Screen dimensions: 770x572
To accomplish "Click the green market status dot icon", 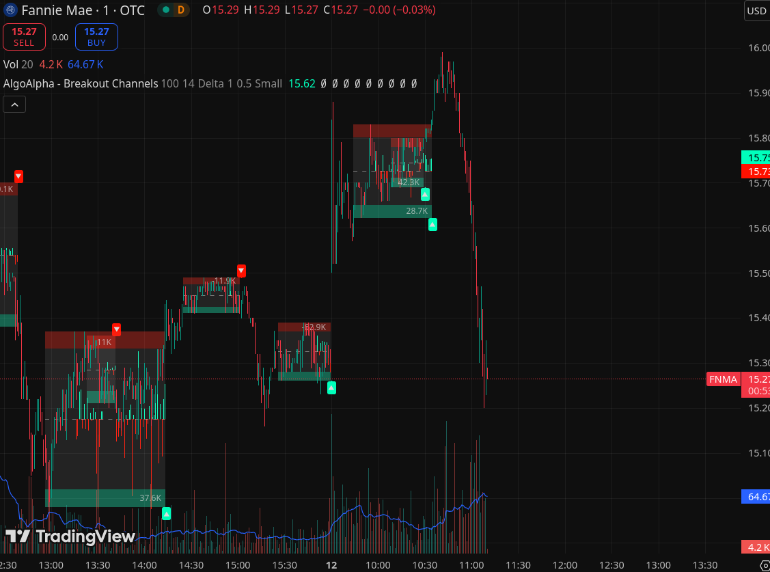I will click(x=166, y=10).
